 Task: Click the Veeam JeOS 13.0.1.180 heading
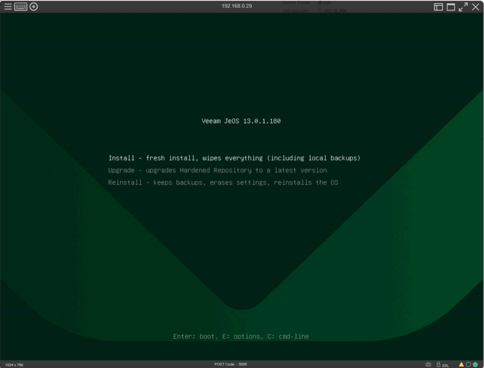coord(241,121)
